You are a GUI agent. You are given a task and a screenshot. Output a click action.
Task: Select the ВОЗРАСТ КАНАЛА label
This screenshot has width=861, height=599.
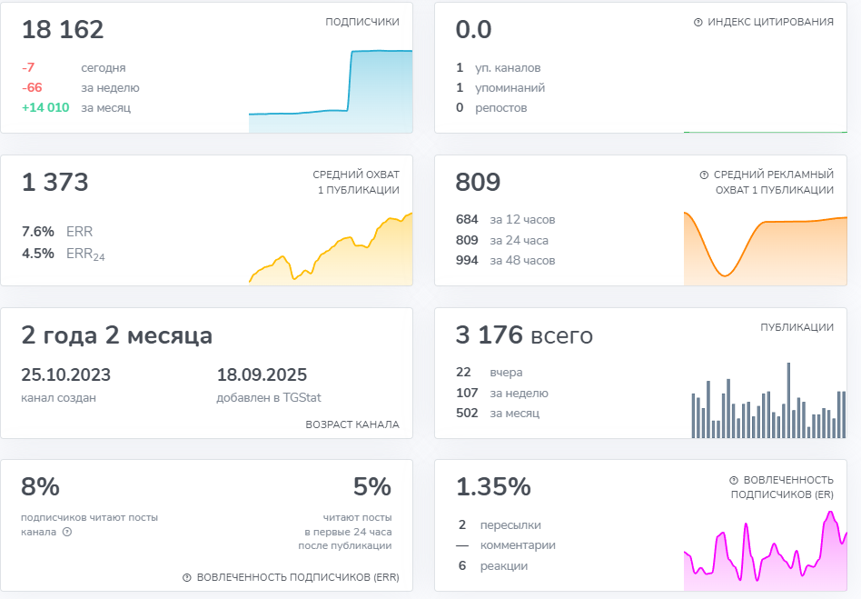pos(352,424)
